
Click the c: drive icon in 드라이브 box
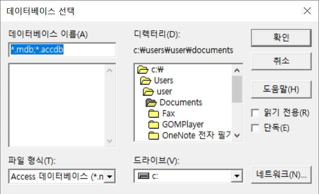(143, 176)
